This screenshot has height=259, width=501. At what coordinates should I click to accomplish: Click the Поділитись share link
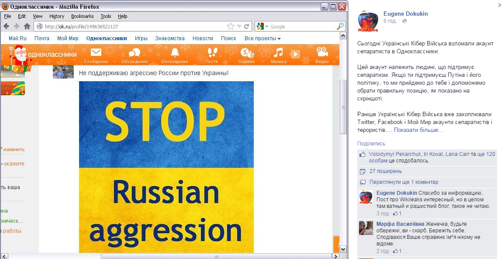[371, 144]
